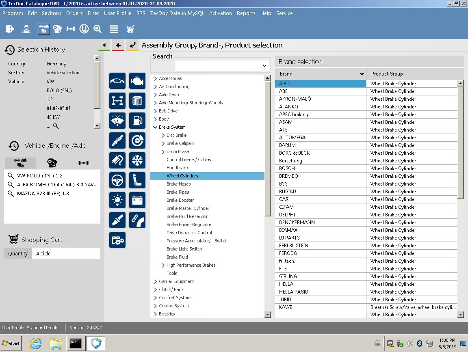Select the air conditioning snowflake icon
Viewport: 468px width, 352px height.
[137, 160]
